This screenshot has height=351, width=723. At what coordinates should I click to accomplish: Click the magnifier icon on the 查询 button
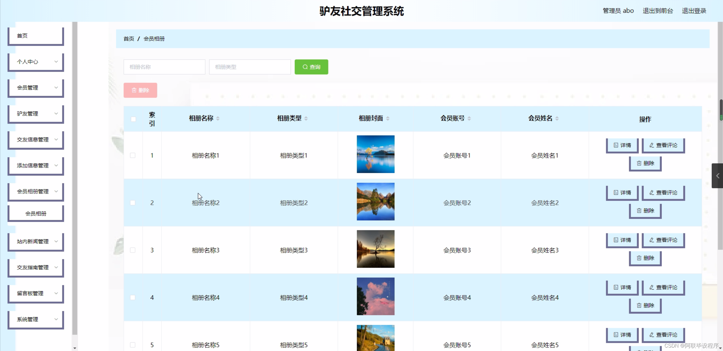pos(305,67)
